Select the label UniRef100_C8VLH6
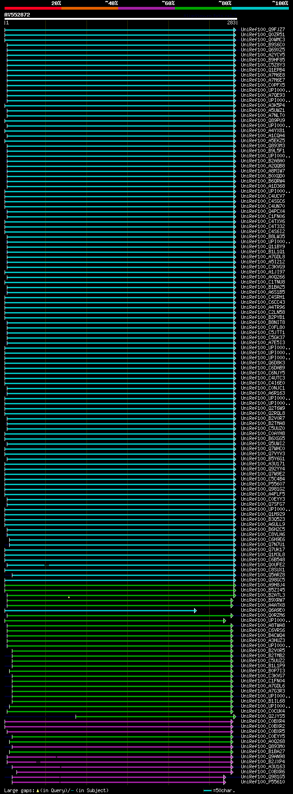The width and height of the screenshot is (293, 794). (x=263, y=534)
